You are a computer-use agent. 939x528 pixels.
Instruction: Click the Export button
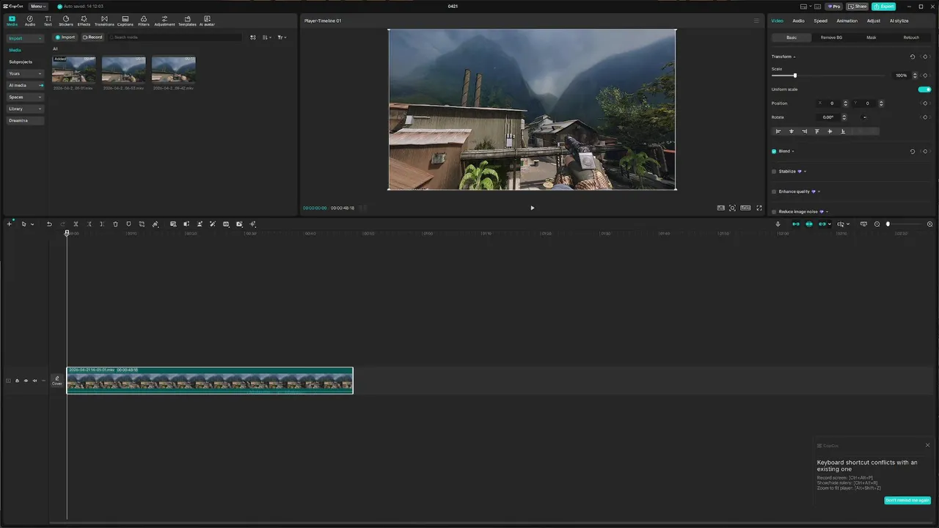(883, 6)
